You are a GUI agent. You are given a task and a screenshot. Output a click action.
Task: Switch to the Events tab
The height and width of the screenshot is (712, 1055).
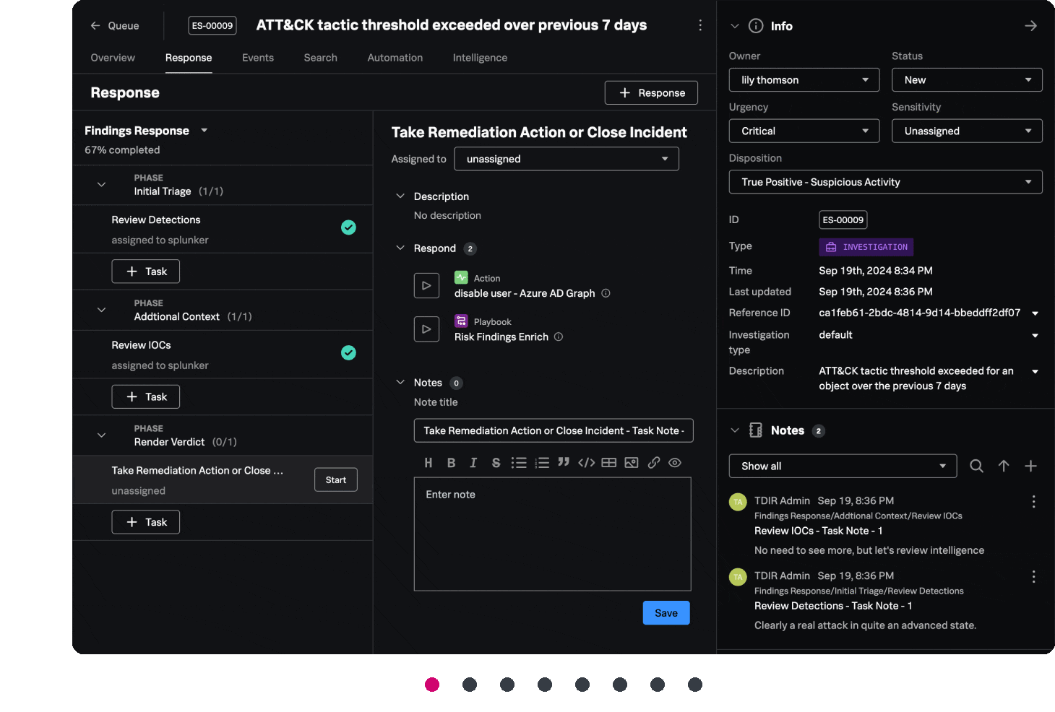coord(257,58)
